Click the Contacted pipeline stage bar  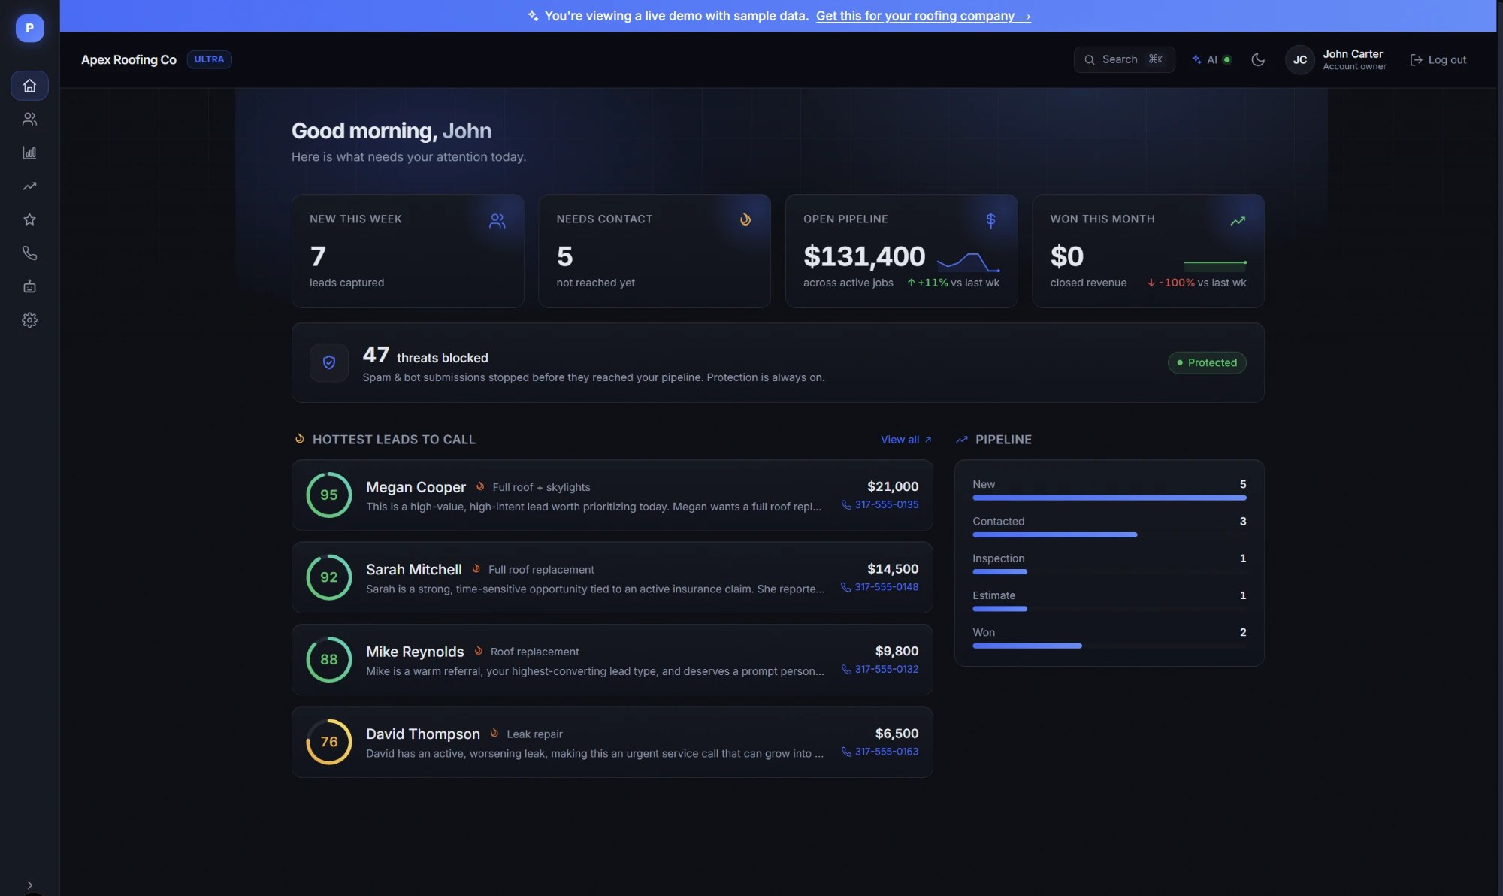[x=1055, y=534]
